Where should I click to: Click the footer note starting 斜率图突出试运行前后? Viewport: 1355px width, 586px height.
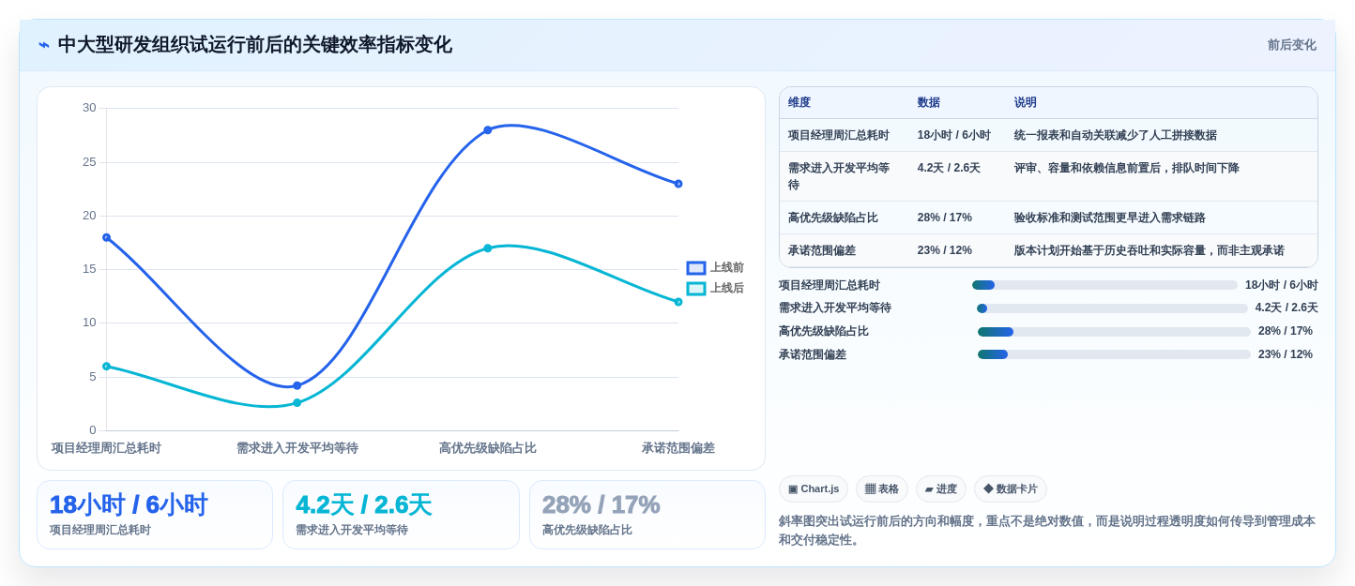1047,531
